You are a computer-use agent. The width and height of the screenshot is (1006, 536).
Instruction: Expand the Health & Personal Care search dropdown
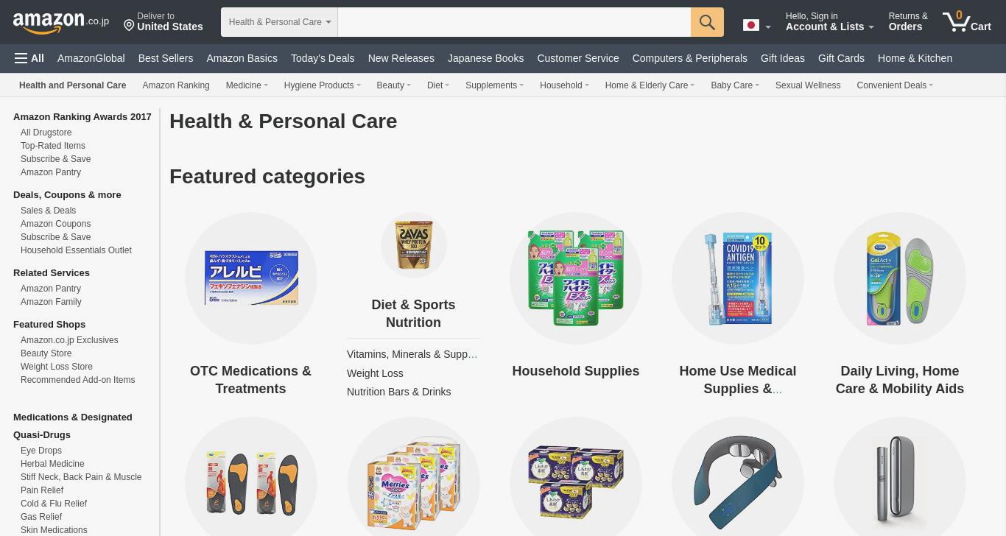point(279,22)
